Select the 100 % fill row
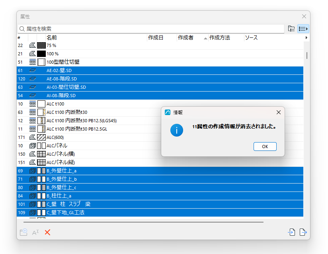The width and height of the screenshot is (328, 254). pos(160,54)
